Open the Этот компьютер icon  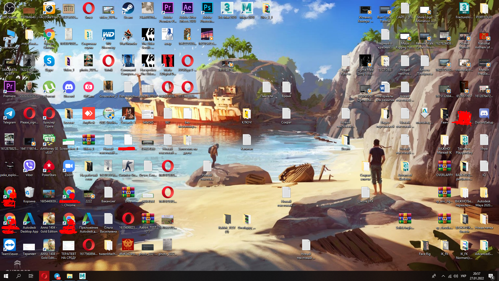tap(9, 39)
